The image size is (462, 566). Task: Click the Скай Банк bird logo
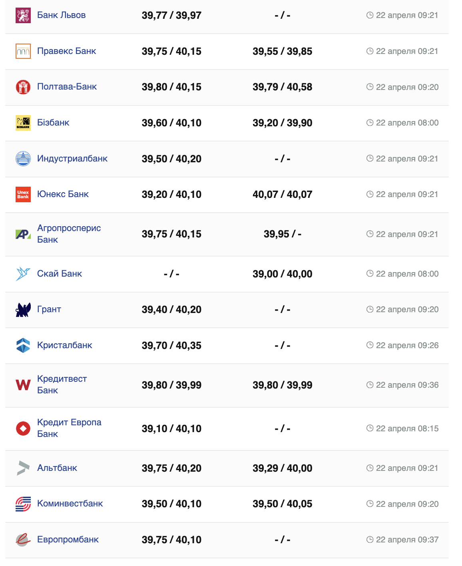pos(23,274)
